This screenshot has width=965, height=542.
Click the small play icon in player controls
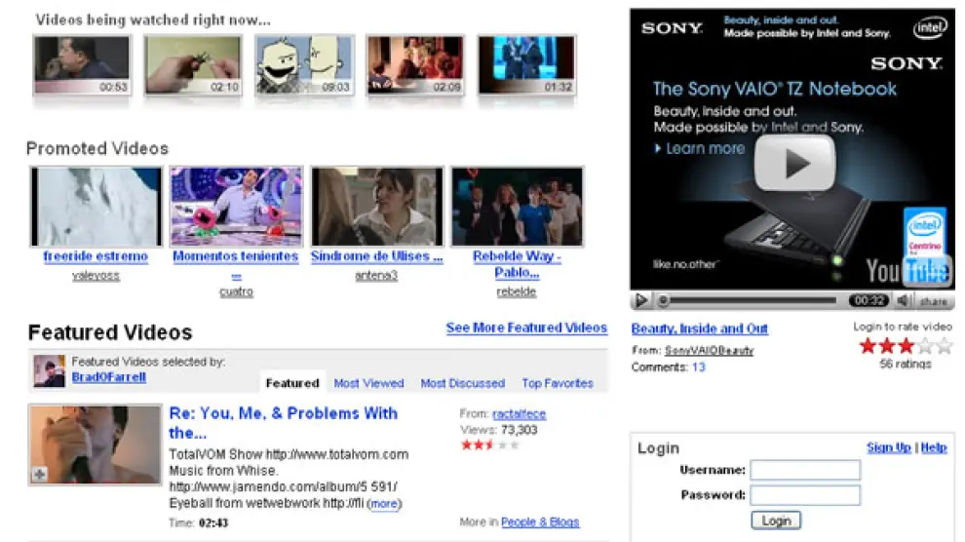click(640, 301)
